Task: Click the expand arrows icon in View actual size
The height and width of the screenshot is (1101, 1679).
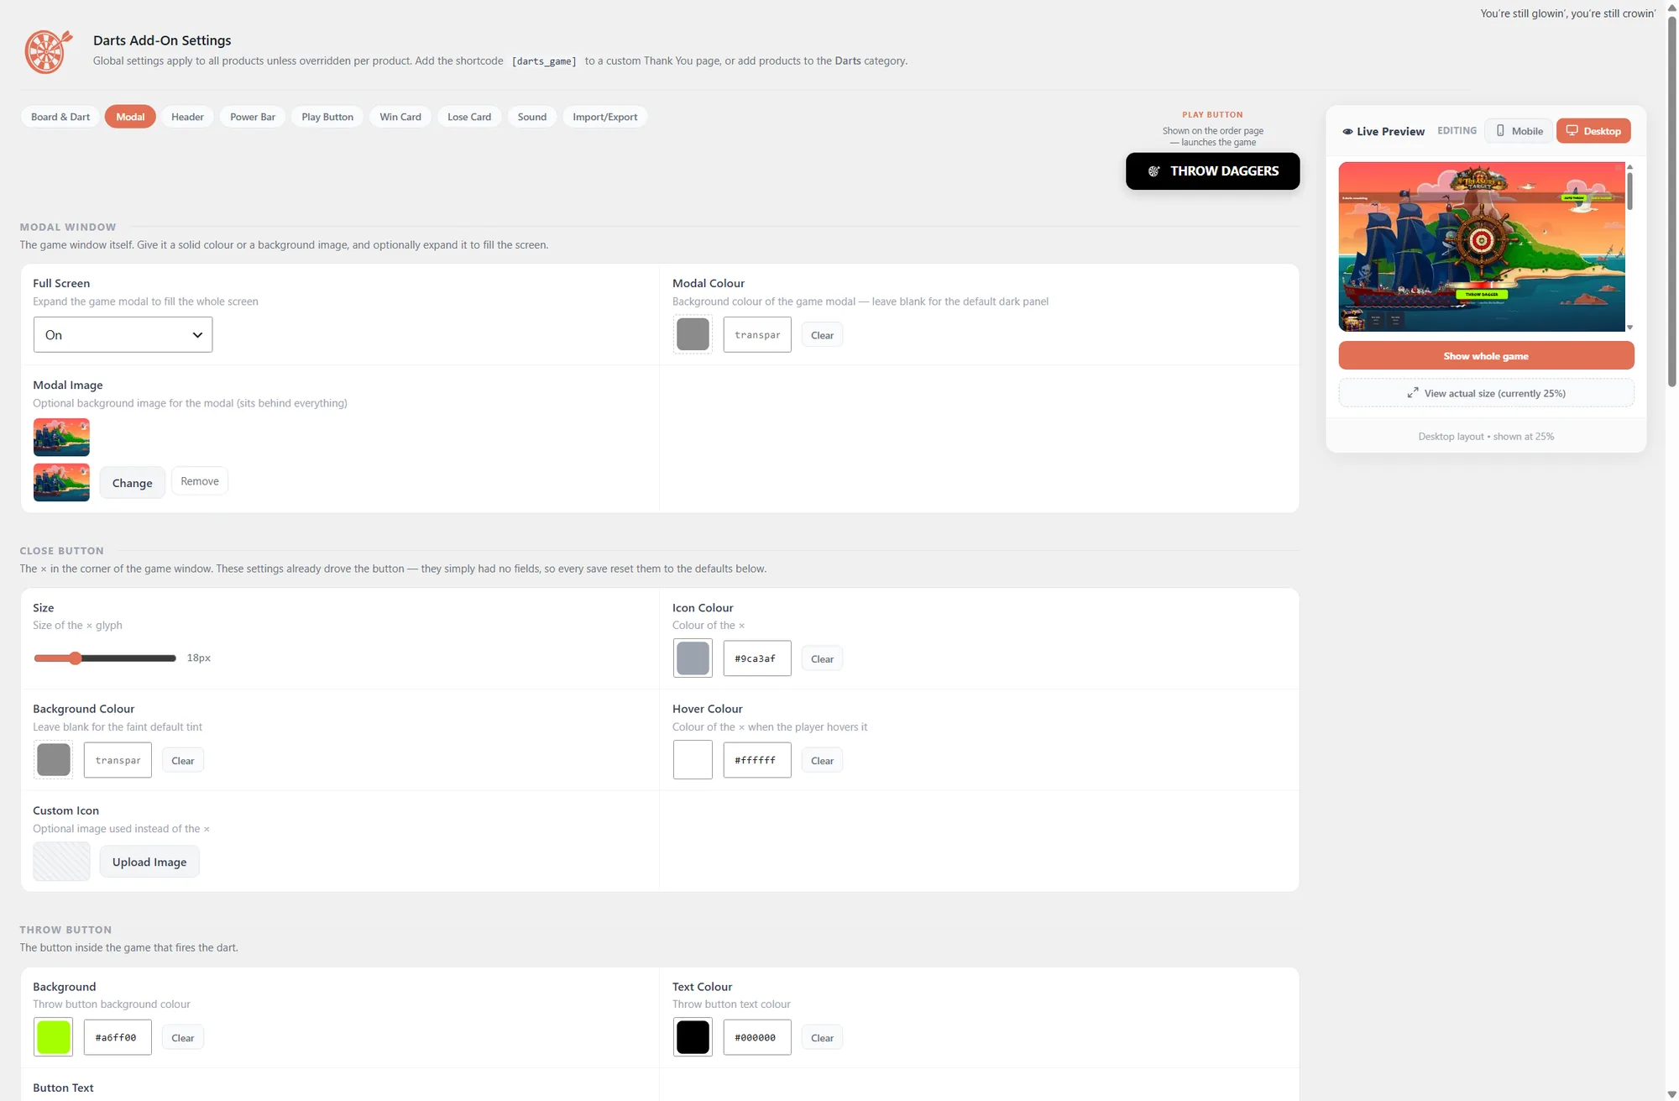Action: point(1413,393)
